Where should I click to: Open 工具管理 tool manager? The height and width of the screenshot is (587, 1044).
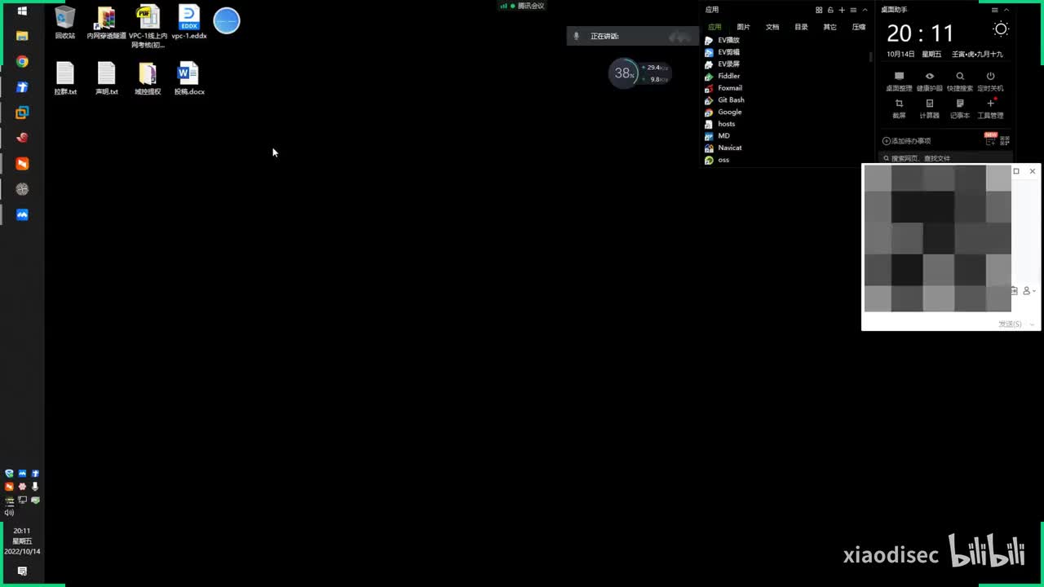pos(990,109)
